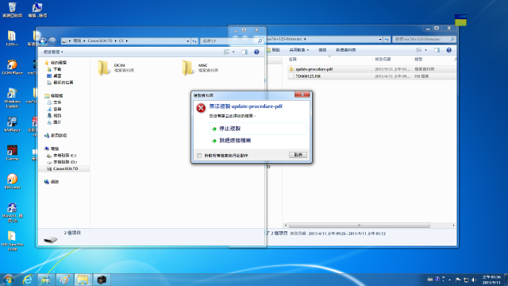Viewport: 508px width, 286px height.
Task: Toggle preview pane in firmware explorer window
Action: (x=437, y=50)
